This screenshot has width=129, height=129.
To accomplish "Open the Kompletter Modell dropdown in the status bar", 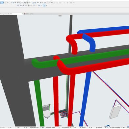I will [x=51, y=127].
